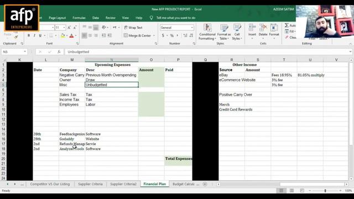Click the AutoSum sigma icon

pyautogui.click(x=287, y=25)
